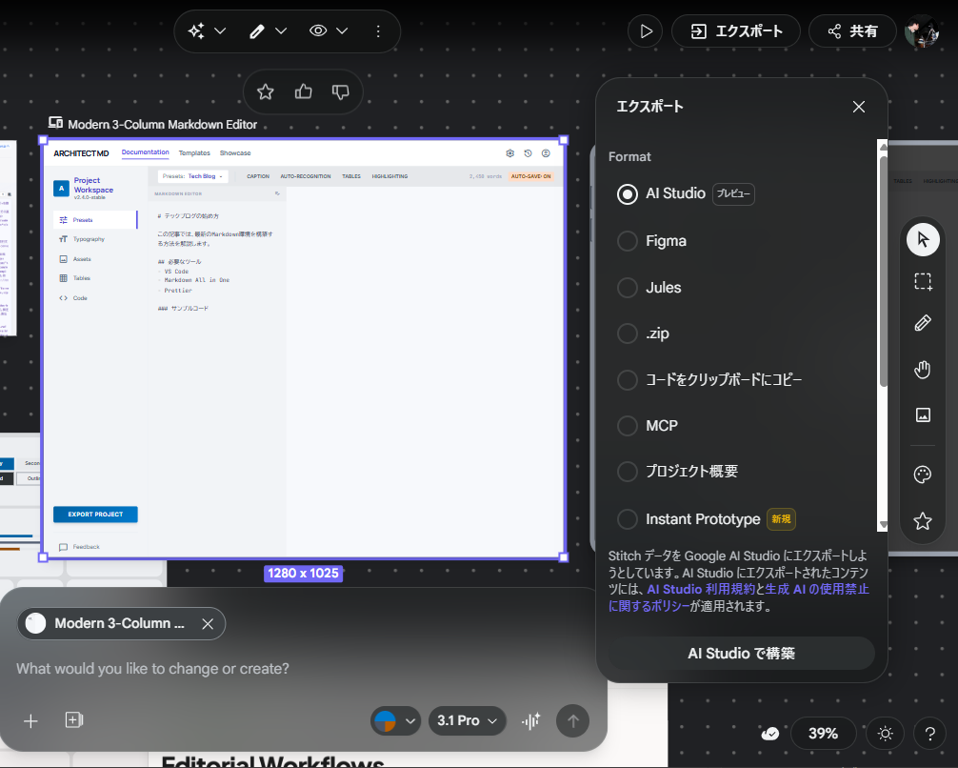Image resolution: width=958 pixels, height=768 pixels.
Task: Click the prompt text input field
Action: (286, 669)
